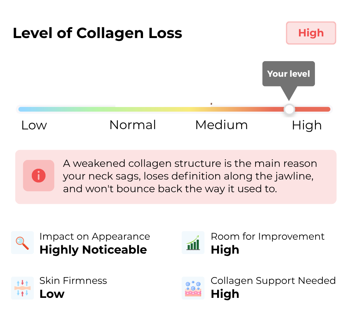Click the High value under Collagen Support Needed
Image resolution: width=351 pixels, height=319 pixels.
click(225, 294)
